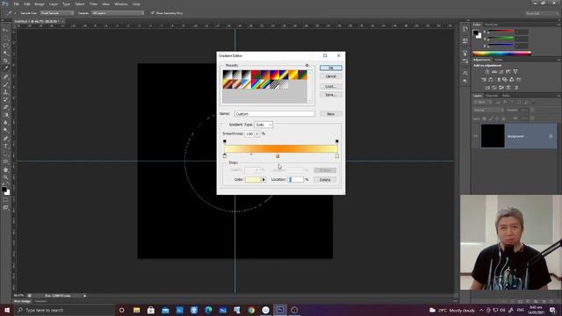Image resolution: width=562 pixels, height=316 pixels.
Task: Select the Clone Stamp tool
Action: [x=5, y=92]
